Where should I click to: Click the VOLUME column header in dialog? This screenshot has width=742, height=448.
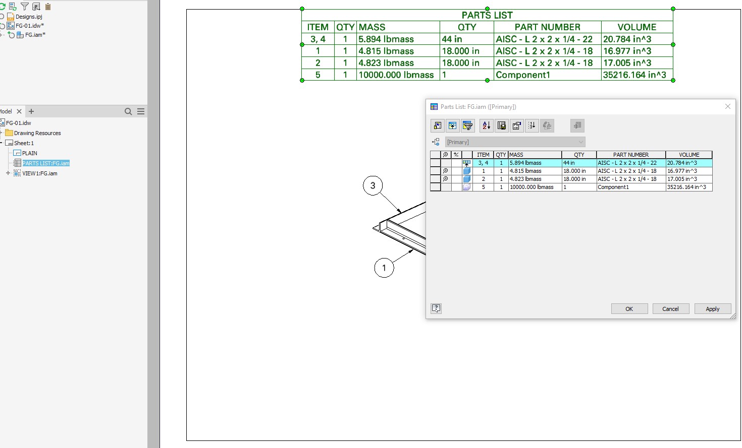(x=689, y=155)
